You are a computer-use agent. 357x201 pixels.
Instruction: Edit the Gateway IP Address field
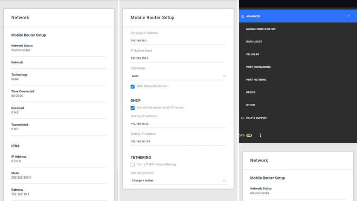tap(178, 40)
